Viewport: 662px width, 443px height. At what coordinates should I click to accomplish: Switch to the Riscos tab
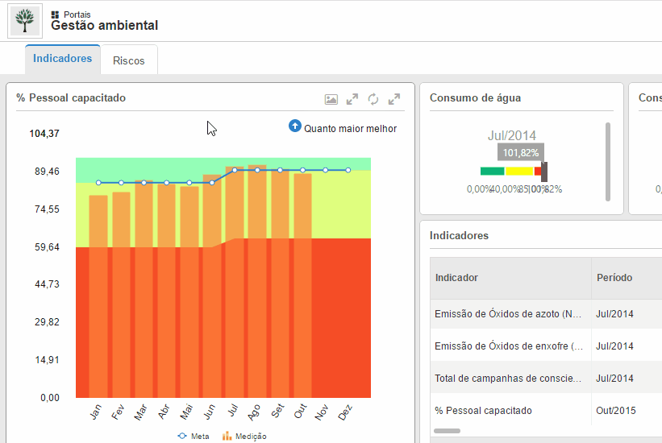[129, 60]
